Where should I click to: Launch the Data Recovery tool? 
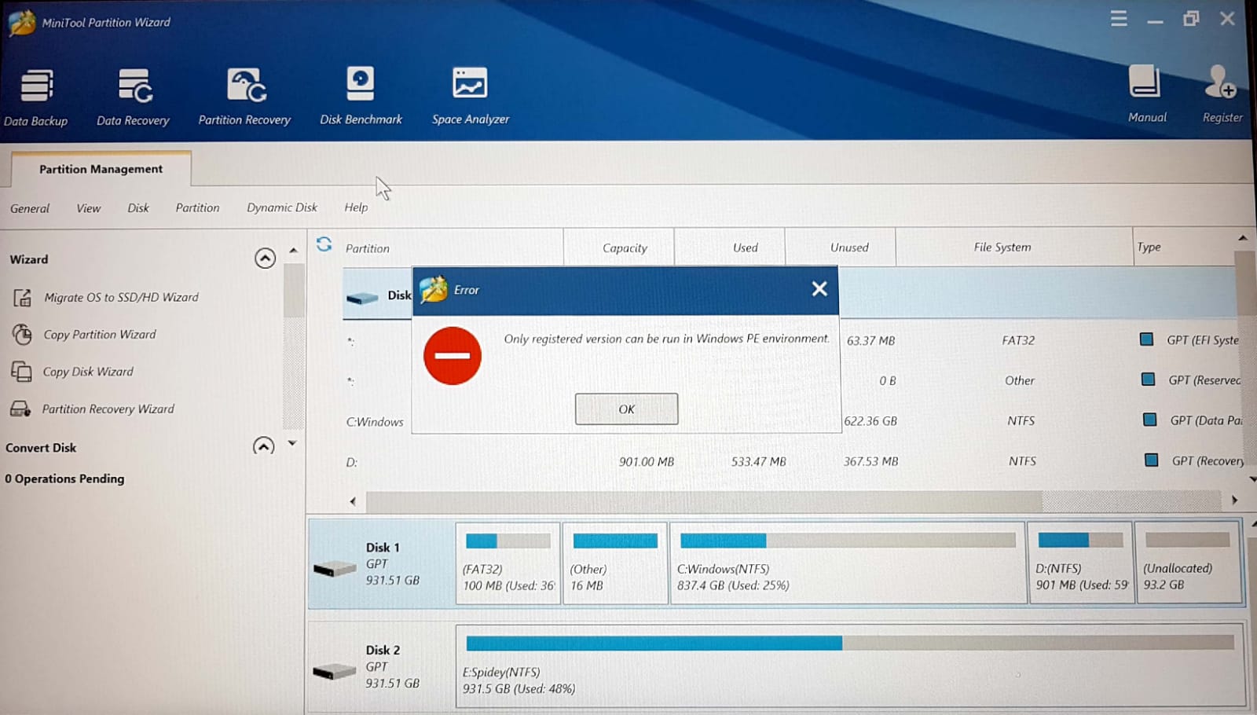(x=133, y=98)
